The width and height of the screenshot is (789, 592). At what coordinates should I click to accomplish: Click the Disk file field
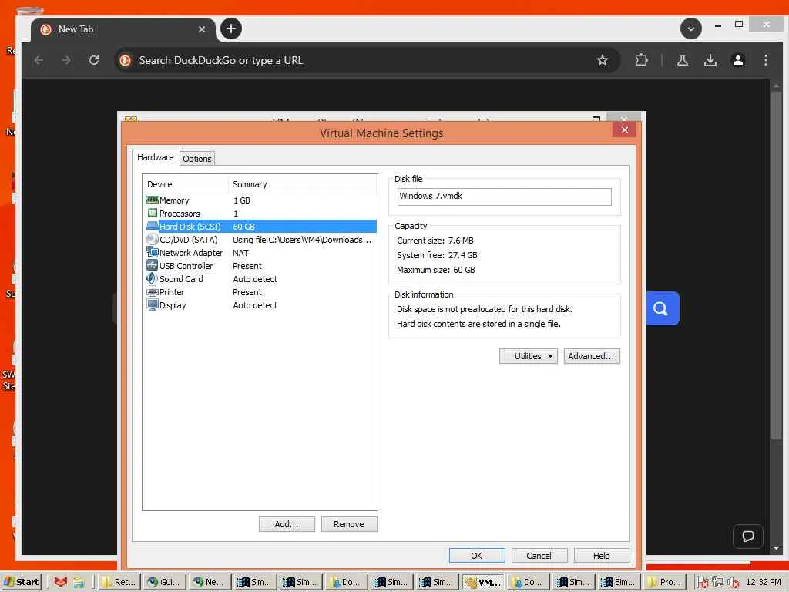(504, 197)
